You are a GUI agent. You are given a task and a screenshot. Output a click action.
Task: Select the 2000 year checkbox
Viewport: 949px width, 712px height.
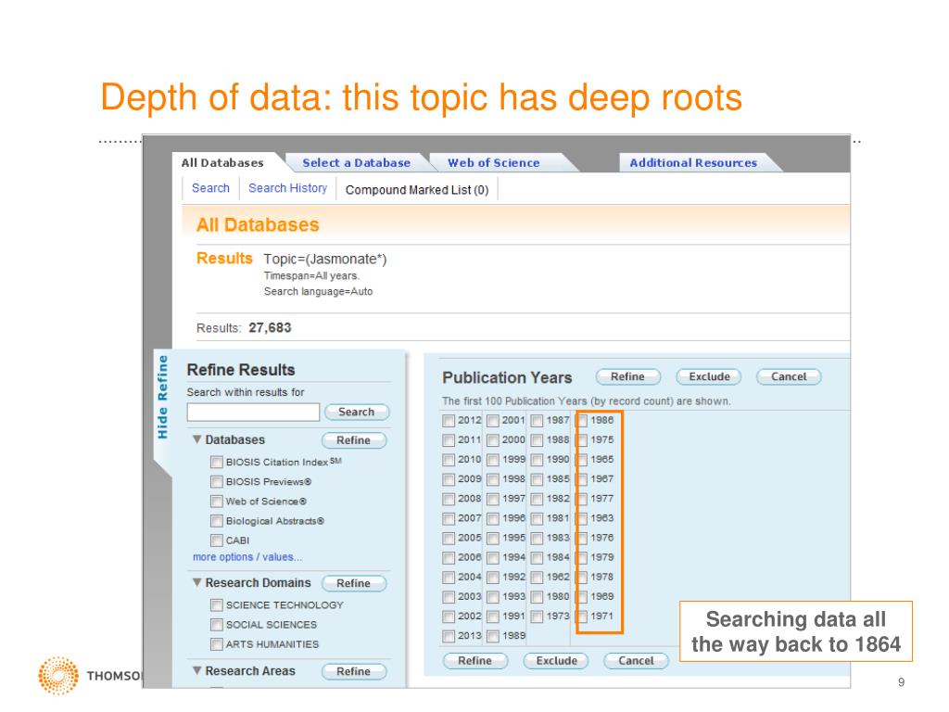(x=493, y=440)
